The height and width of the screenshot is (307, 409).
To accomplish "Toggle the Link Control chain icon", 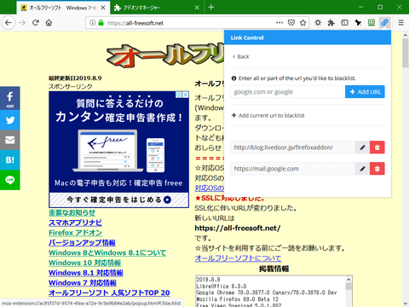I will 384,23.
